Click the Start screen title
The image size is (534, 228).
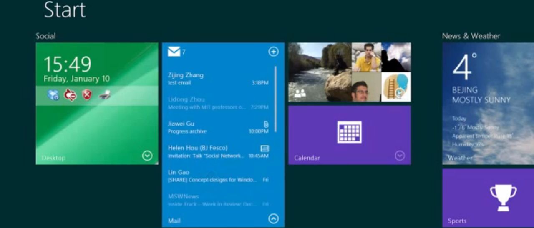point(65,10)
